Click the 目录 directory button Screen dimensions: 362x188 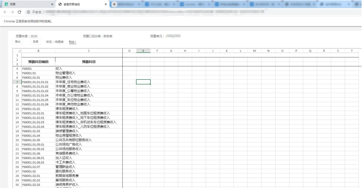pyautogui.click(x=36, y=42)
